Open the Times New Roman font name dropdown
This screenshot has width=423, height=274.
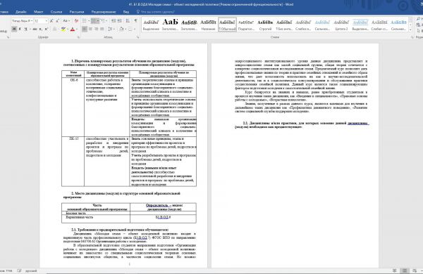(x=32, y=21)
